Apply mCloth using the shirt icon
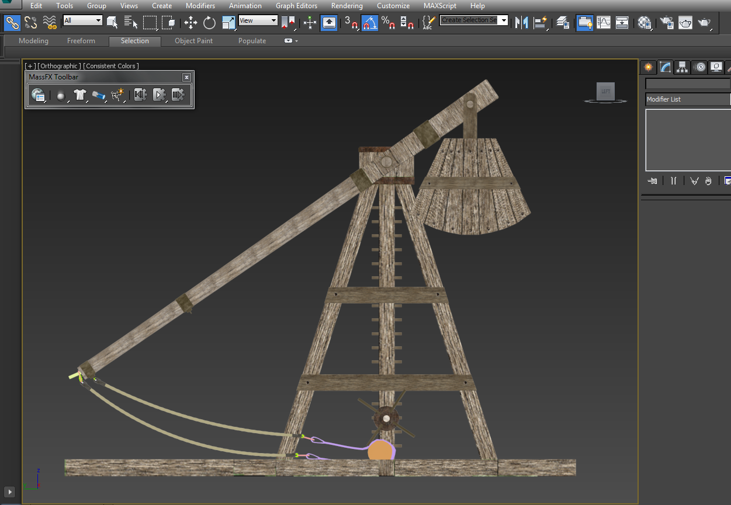The image size is (731, 505). [x=80, y=95]
